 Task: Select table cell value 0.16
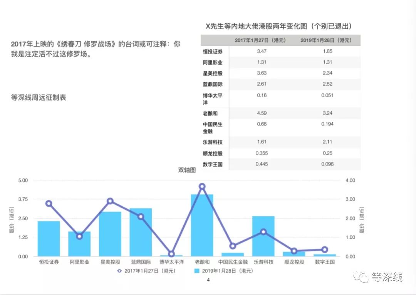[x=262, y=95]
